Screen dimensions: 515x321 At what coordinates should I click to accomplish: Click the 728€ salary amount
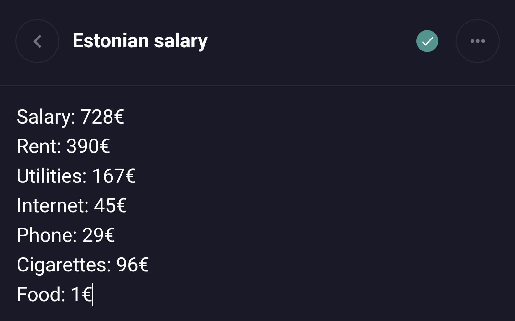click(x=102, y=117)
